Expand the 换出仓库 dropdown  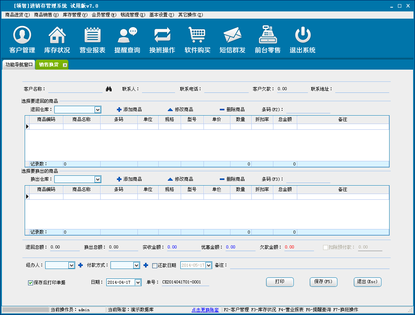[x=98, y=179]
